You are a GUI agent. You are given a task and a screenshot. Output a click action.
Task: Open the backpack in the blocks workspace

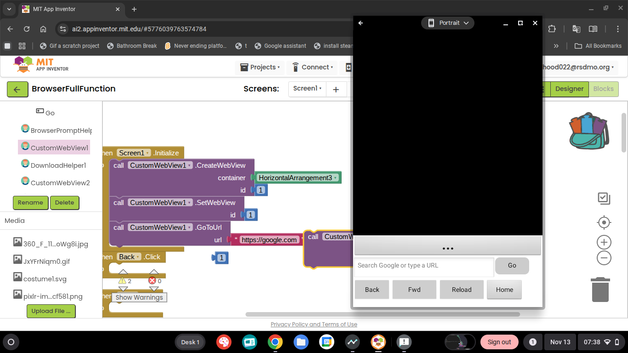[589, 131]
